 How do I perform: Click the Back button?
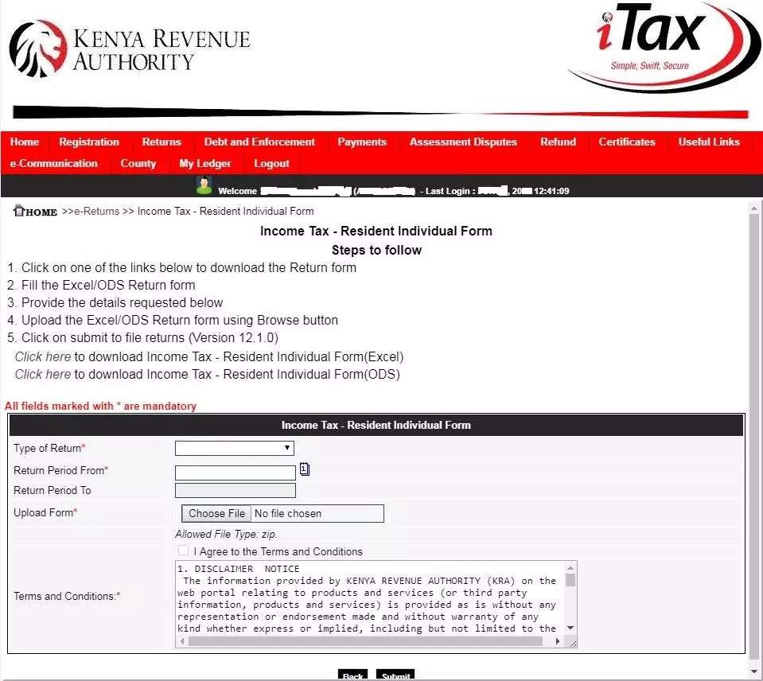coord(352,674)
